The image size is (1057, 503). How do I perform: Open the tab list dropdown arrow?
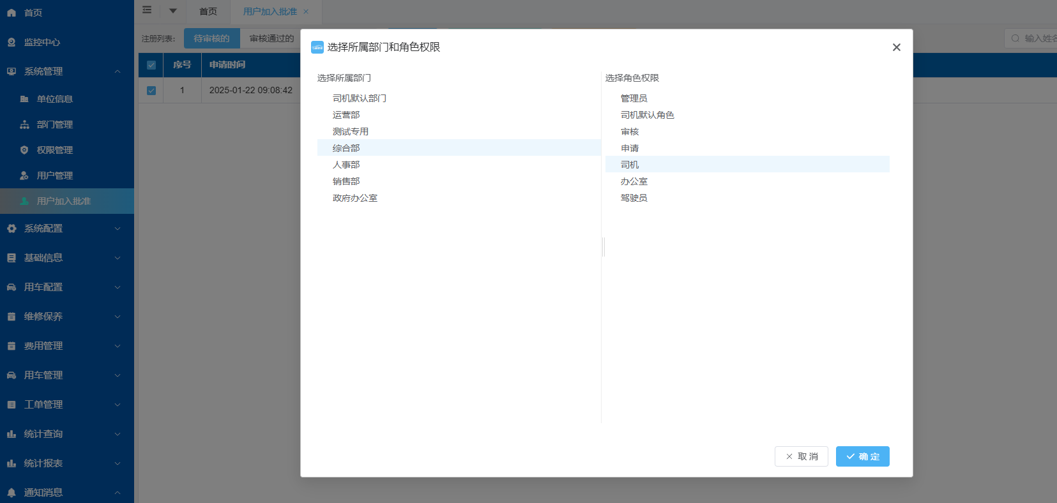tap(173, 11)
